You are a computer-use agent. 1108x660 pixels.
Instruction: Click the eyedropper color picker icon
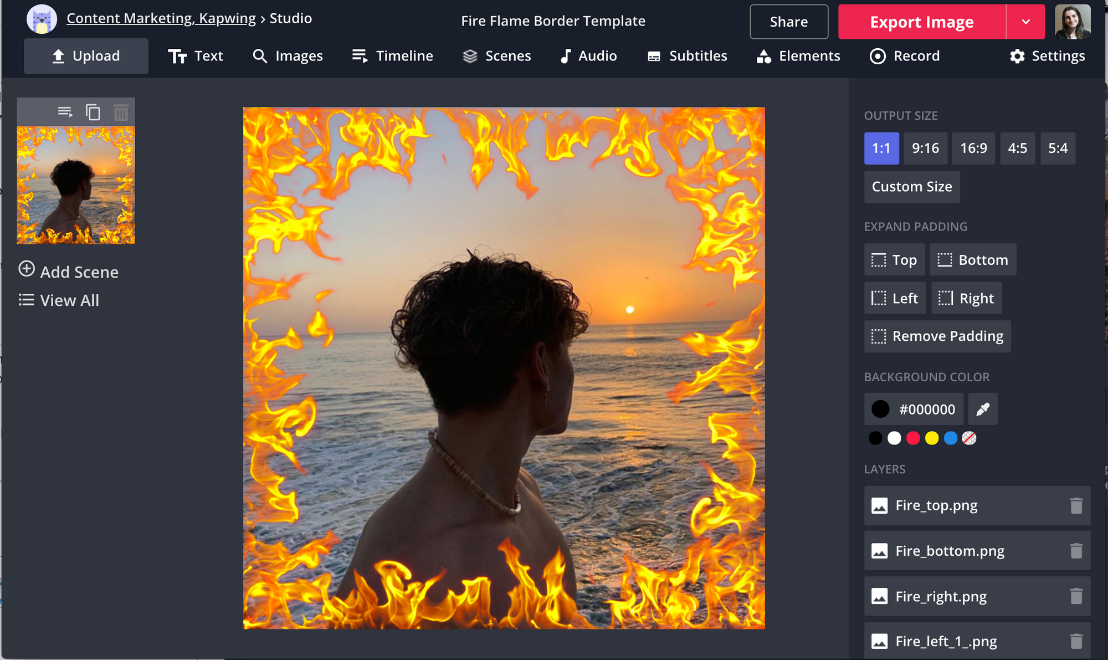tap(983, 410)
